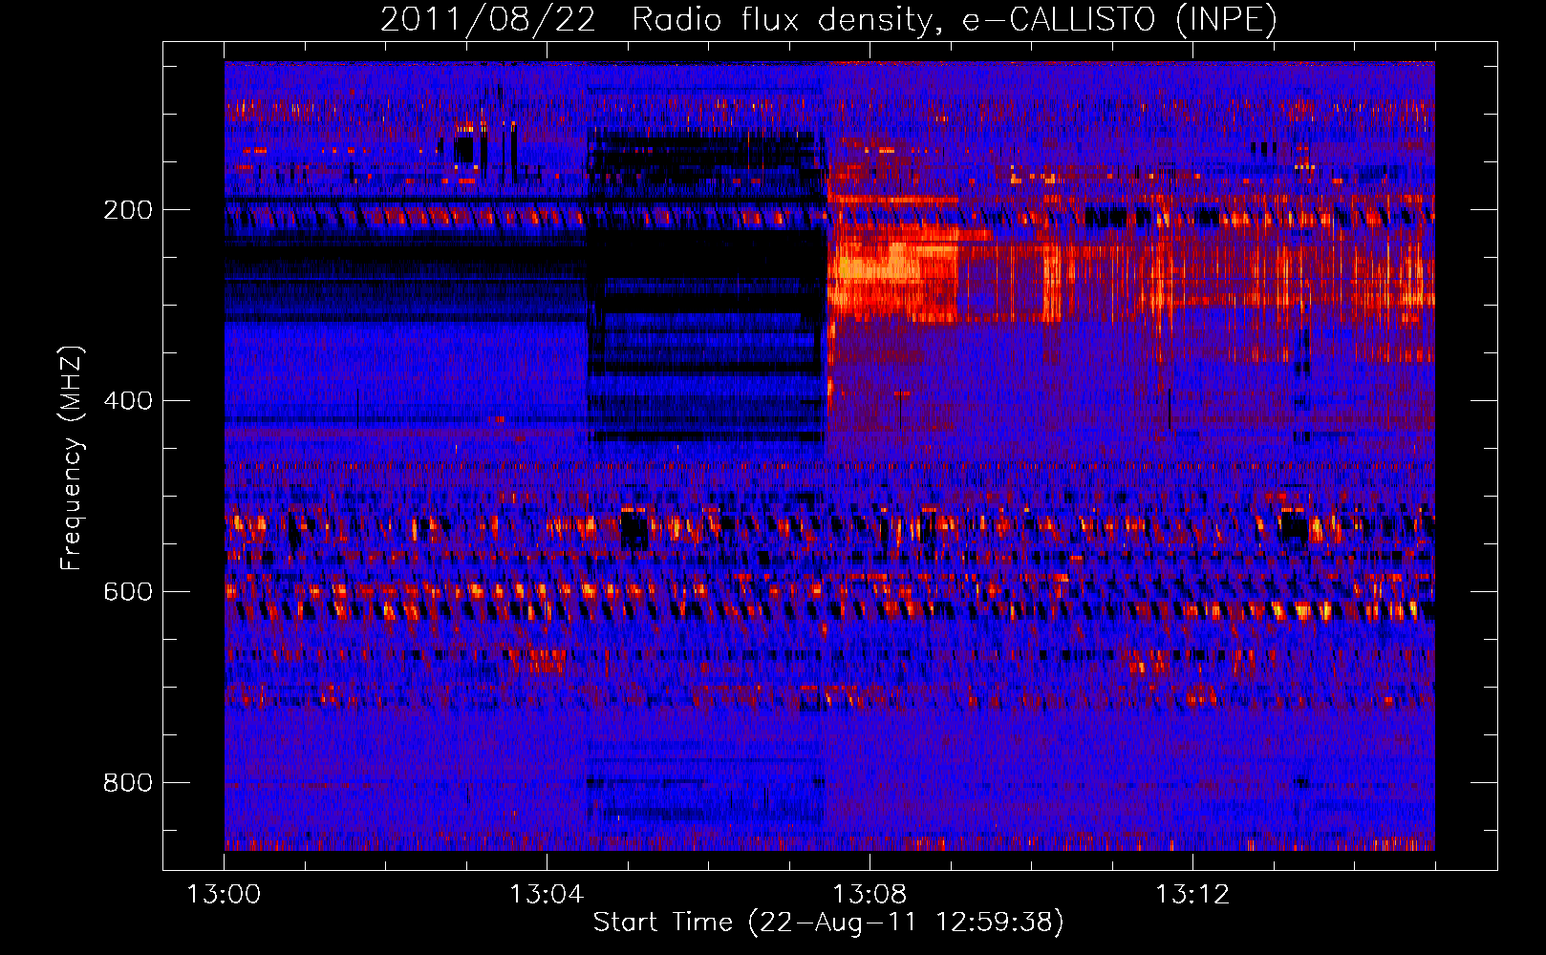
Task: Click the 13:00 time tick label
Action: coord(224,895)
